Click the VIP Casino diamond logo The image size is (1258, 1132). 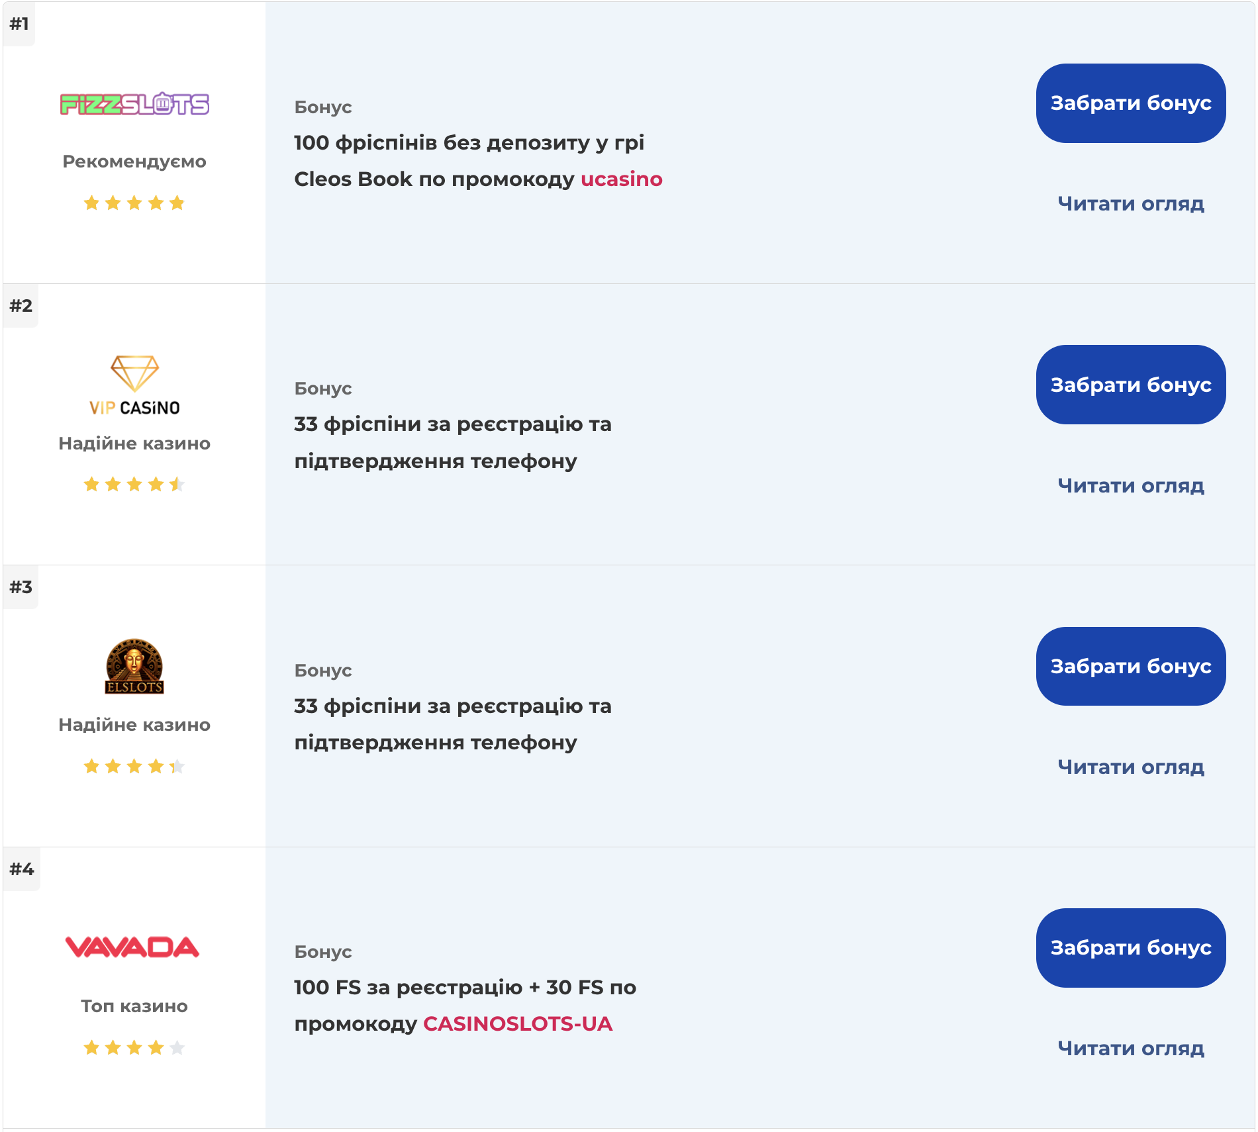pyautogui.click(x=134, y=385)
